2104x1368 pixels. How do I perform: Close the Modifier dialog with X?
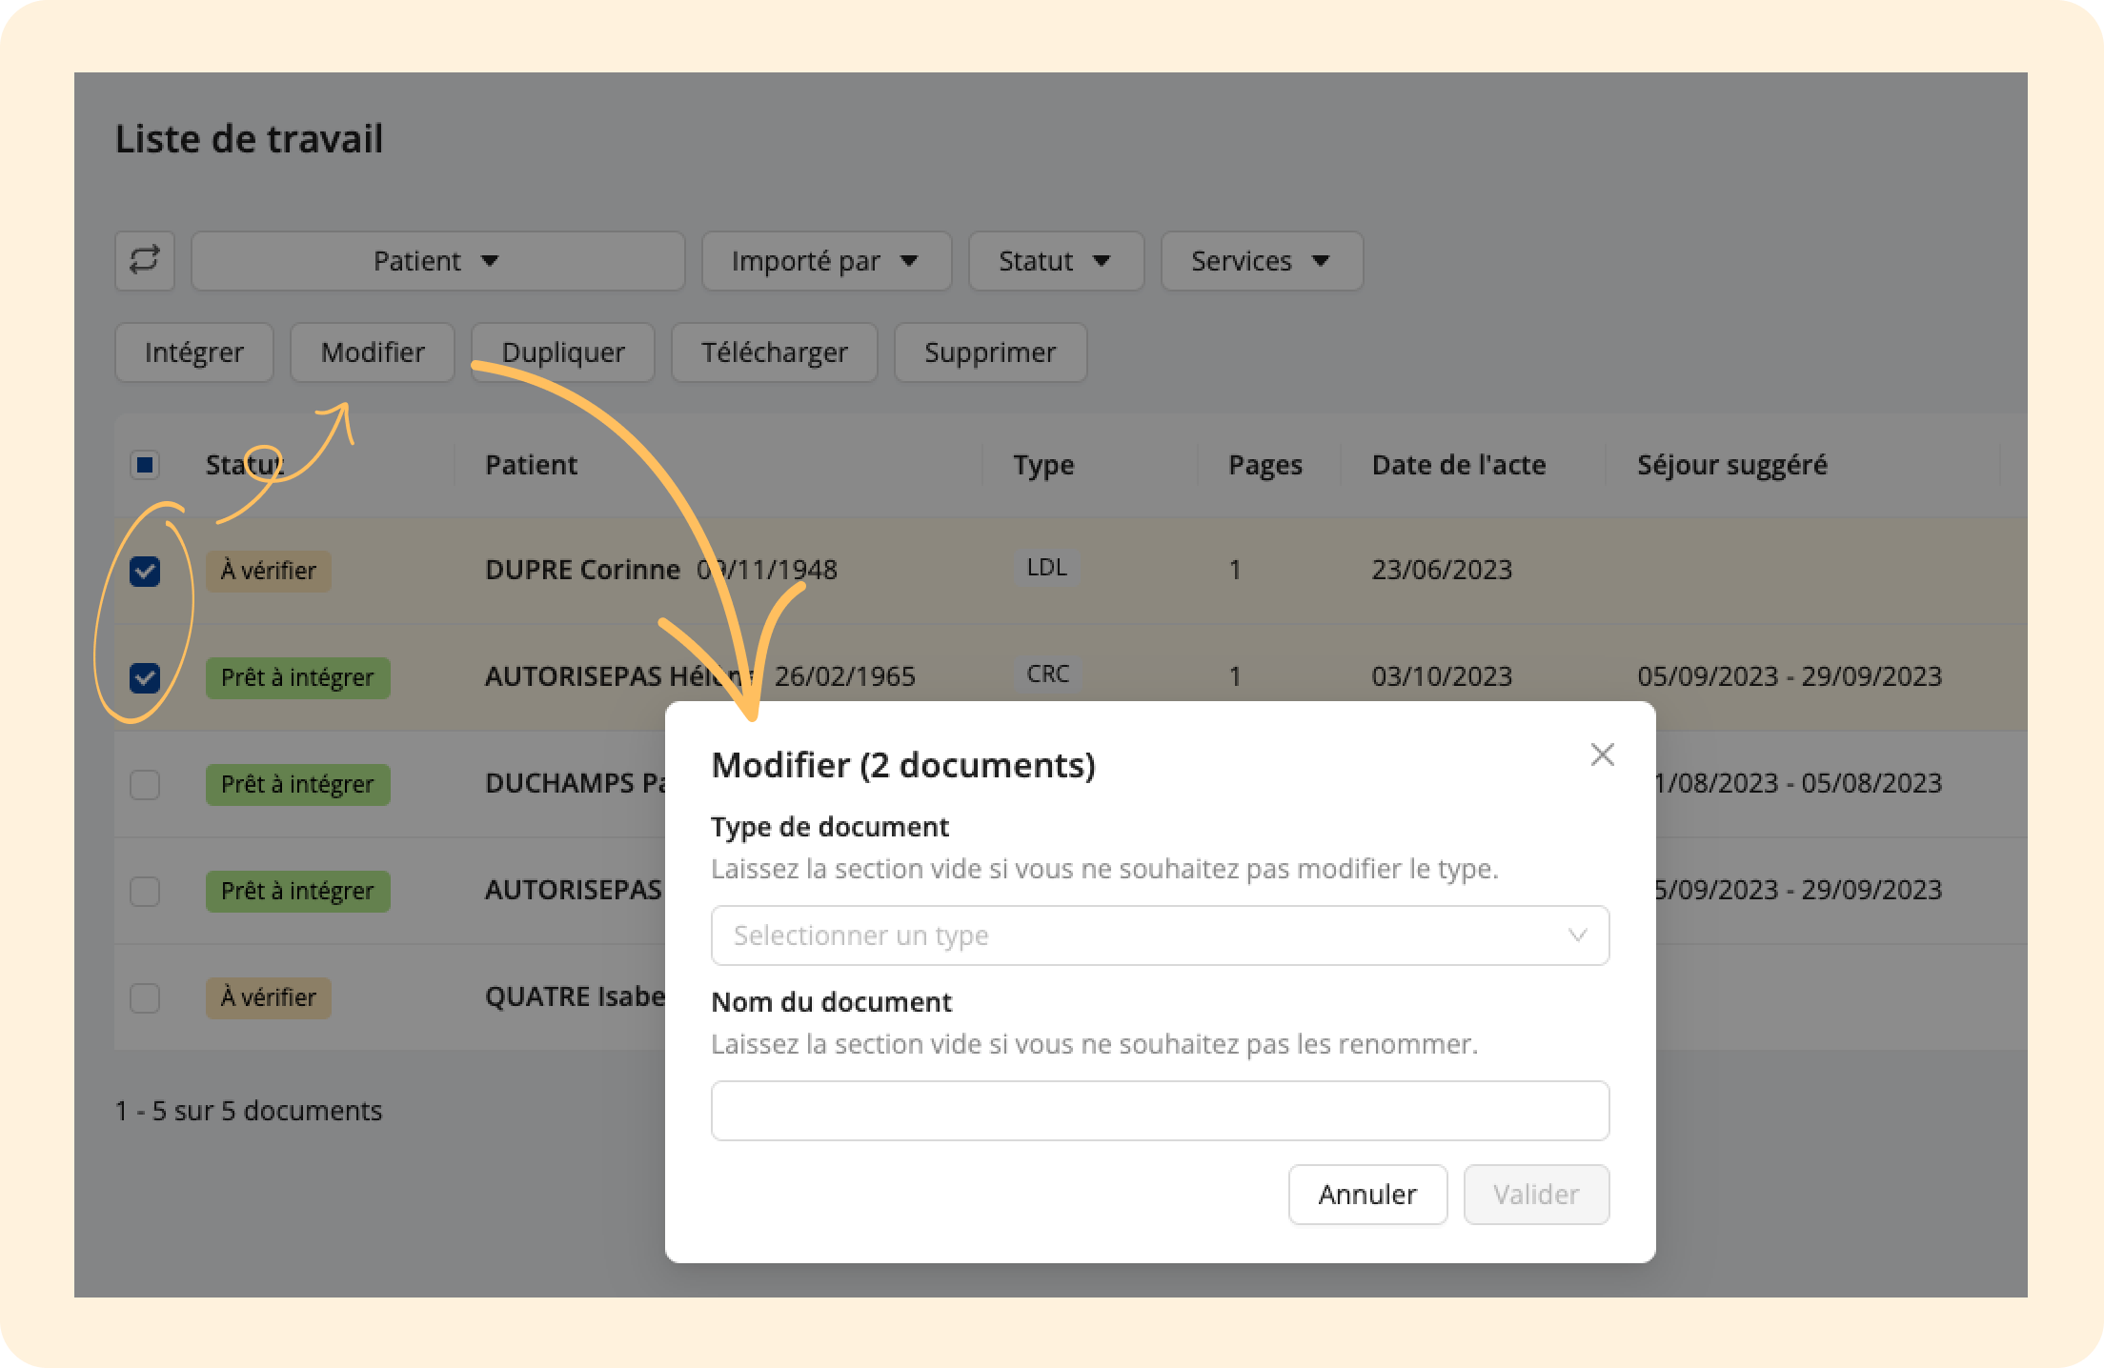(x=1602, y=754)
